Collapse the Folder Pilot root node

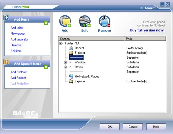coord(61,43)
